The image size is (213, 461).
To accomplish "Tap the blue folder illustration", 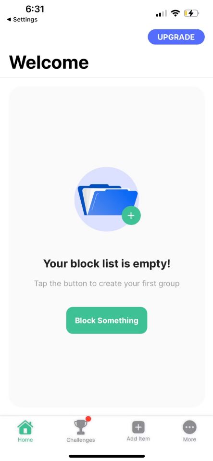I will tap(107, 199).
